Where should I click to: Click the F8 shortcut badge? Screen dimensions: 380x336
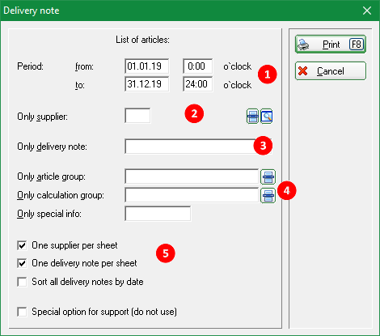[357, 45]
